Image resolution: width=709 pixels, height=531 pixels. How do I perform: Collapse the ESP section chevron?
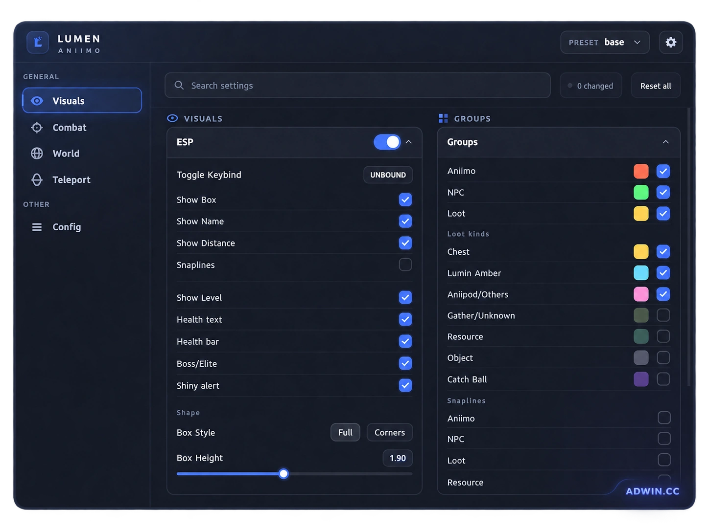point(408,142)
